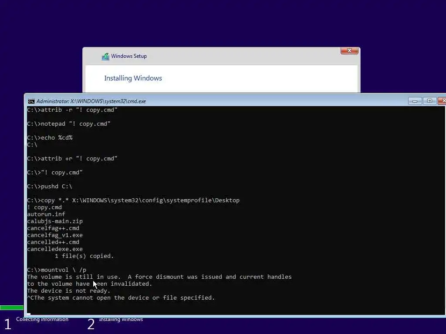This screenshot has width=446, height=334.
Task: Click the step 2 'Installing Windows' label
Action: pyautogui.click(x=121, y=319)
